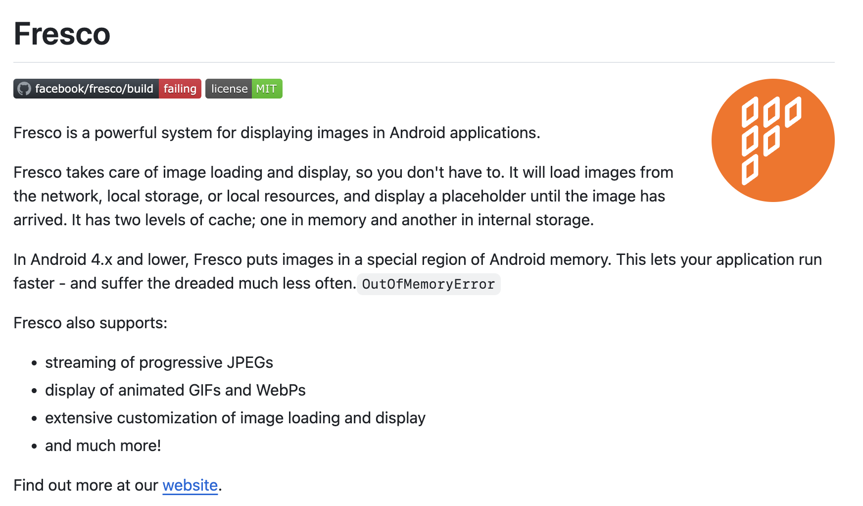Click the OutOfMemoryError code snippet
This screenshot has height=506, width=863.
[x=428, y=284]
